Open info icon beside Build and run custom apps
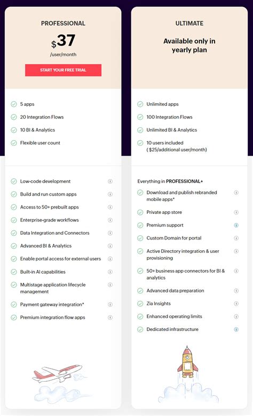The height and width of the screenshot is (416, 253). pos(110,194)
